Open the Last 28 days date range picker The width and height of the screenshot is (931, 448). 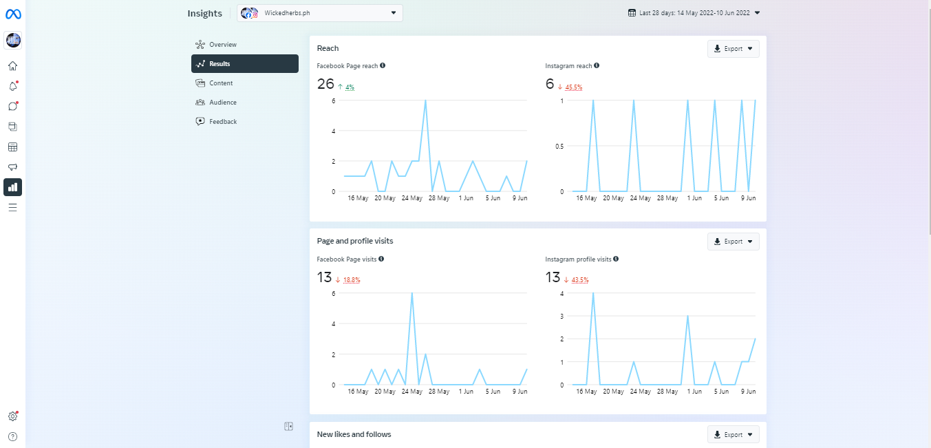pos(694,12)
